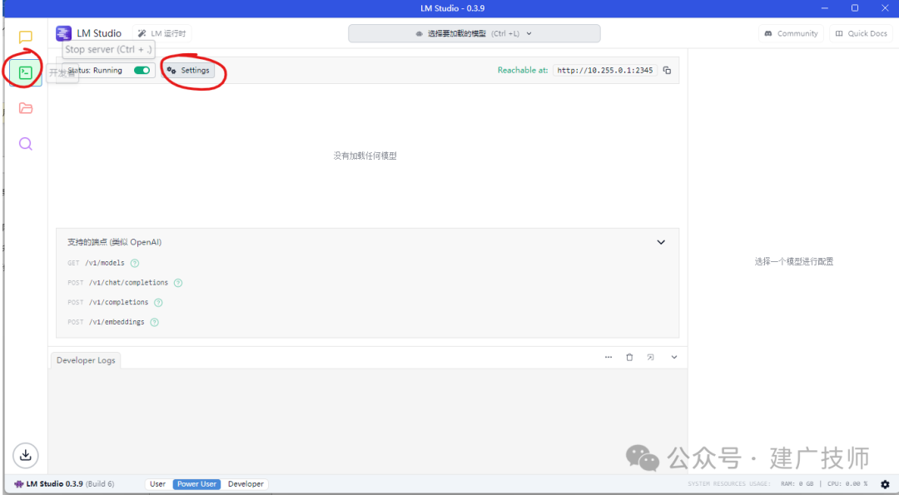Open the Developer terminal sidebar icon
Screen dimensions: 899x495
25,72
